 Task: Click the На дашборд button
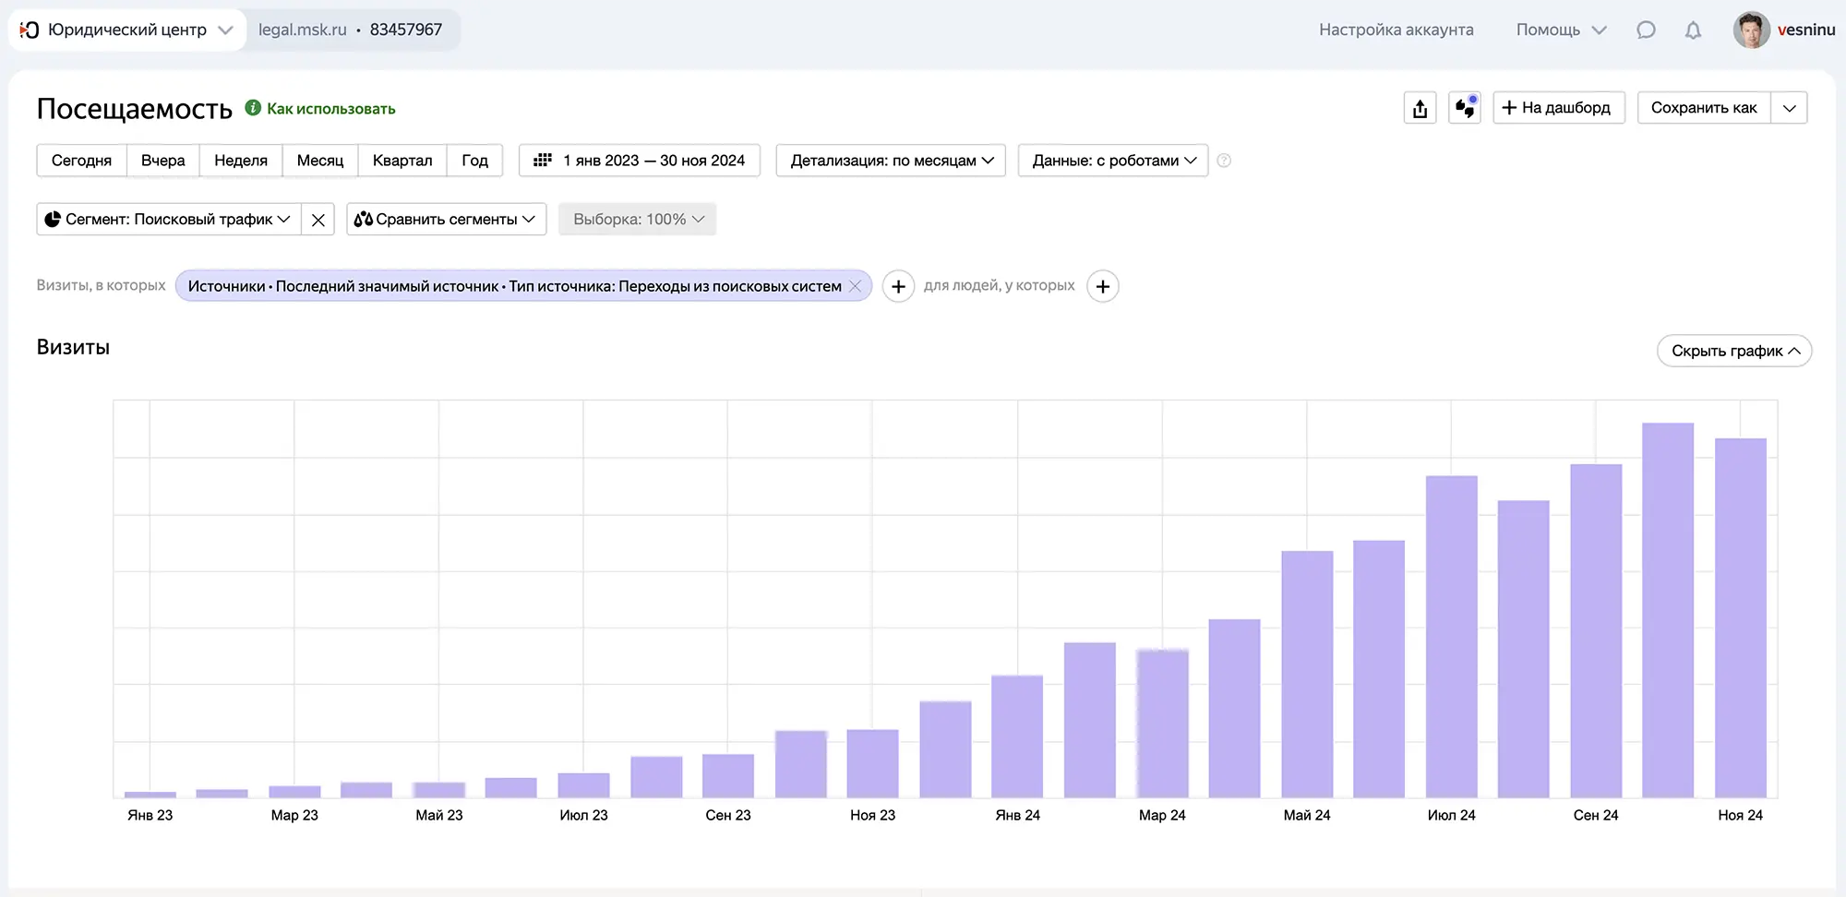pyautogui.click(x=1558, y=108)
